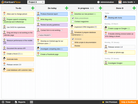Add a new task to Done column
Image resolution: width=138 pixels, height=104 pixels.
(134, 8)
